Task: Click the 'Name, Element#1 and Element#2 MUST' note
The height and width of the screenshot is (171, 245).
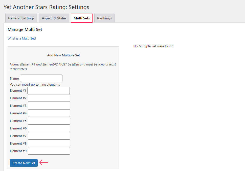Action: pyautogui.click(x=63, y=66)
